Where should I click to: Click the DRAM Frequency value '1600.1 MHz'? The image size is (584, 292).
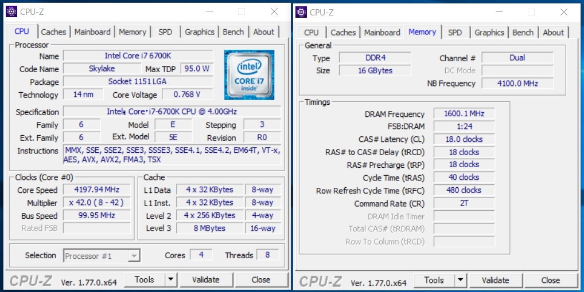[x=464, y=114]
